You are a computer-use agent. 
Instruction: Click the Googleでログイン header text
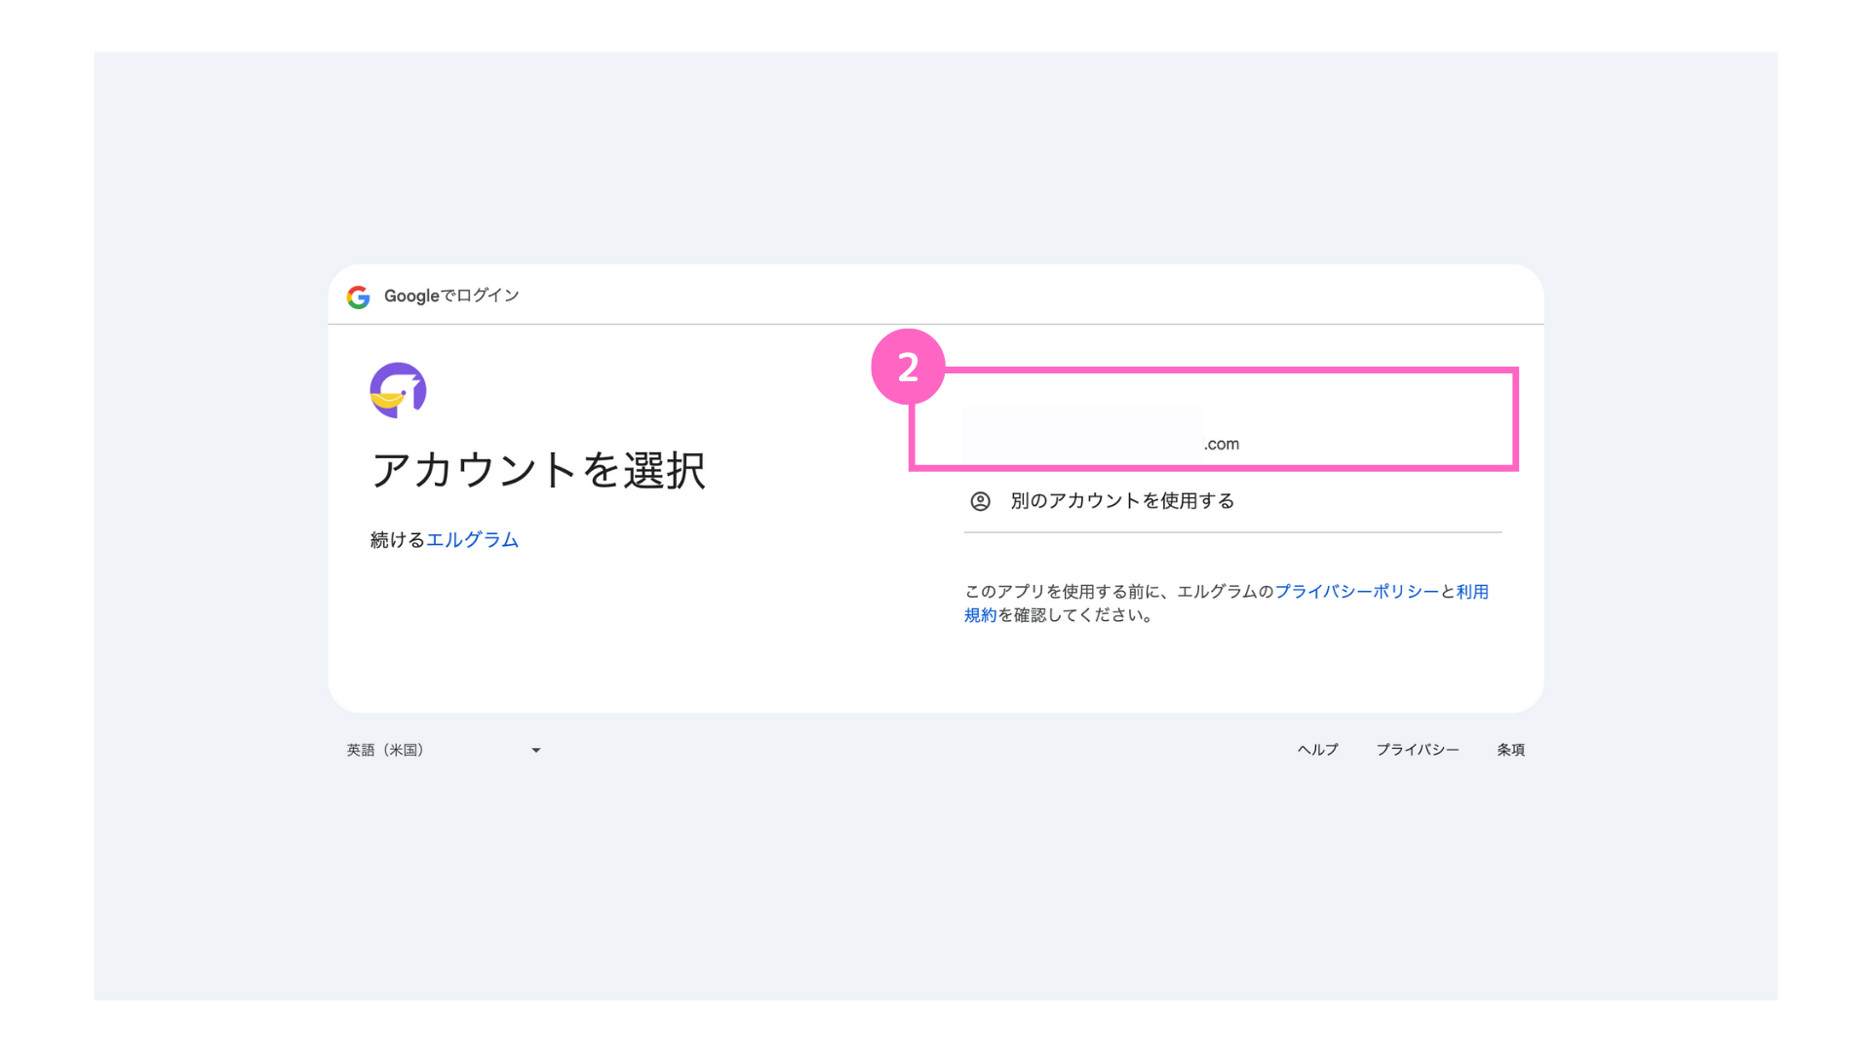[x=451, y=295]
